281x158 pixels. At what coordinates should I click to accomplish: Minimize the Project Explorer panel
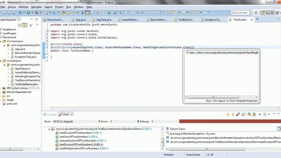32,19
